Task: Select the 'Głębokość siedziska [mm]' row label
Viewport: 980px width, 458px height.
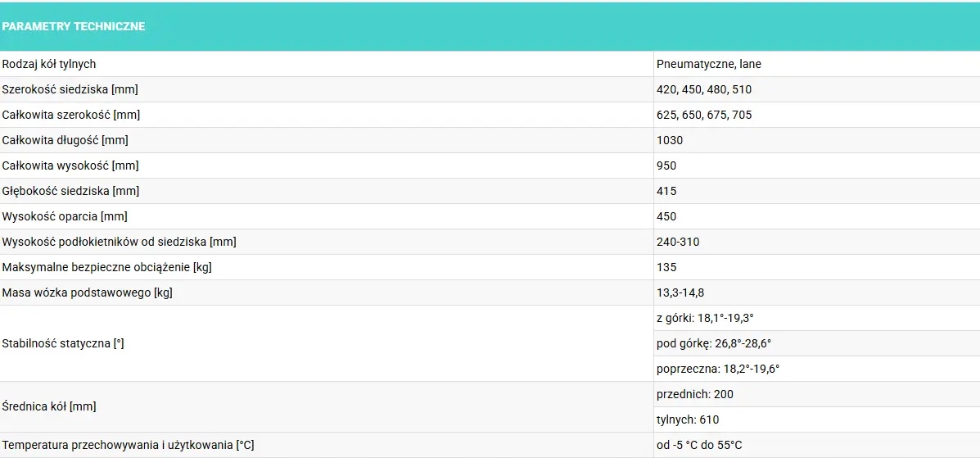Action: 70,191
